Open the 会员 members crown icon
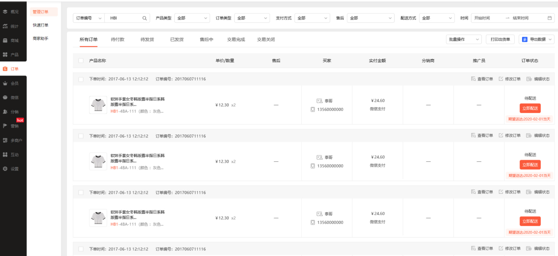The image size is (558, 256). point(5,83)
